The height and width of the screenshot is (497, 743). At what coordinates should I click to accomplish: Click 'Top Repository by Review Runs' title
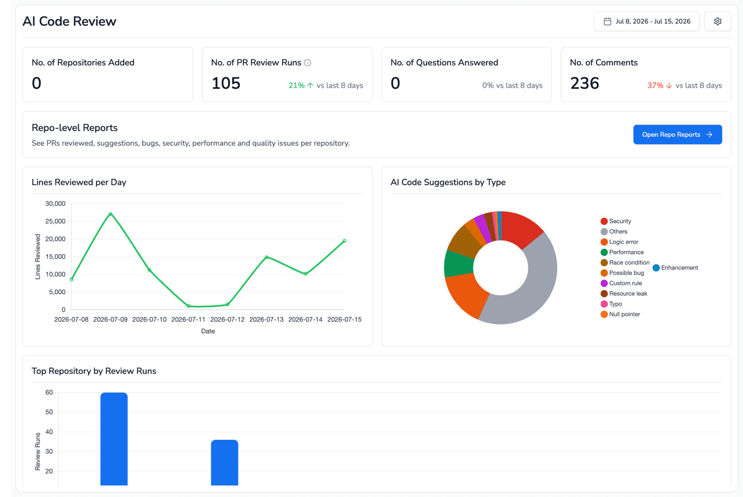[94, 371]
